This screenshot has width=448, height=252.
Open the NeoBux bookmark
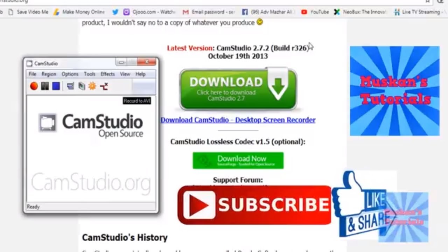coord(360,12)
